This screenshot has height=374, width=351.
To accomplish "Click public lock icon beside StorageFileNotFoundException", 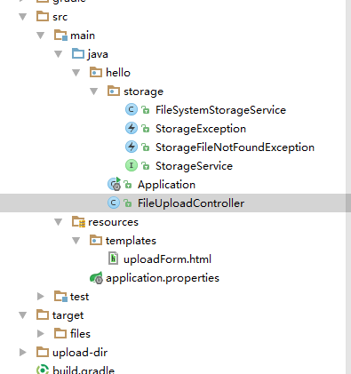I will tap(145, 147).
